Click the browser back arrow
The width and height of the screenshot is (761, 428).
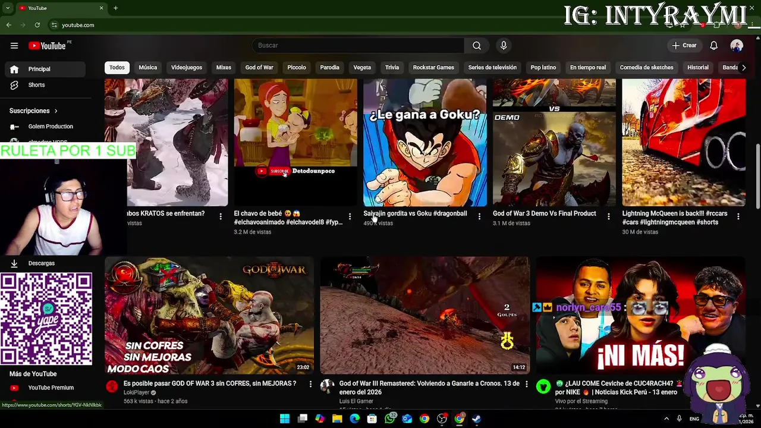pos(8,25)
